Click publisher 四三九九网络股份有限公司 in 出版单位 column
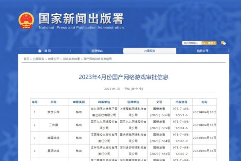Image resolution: width=241 pixels, height=161 pixels. (x=104, y=125)
